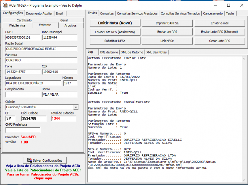The height and width of the screenshot is (185, 248).
Task: Click the UF field showing SP
Action: click(x=10, y=118)
